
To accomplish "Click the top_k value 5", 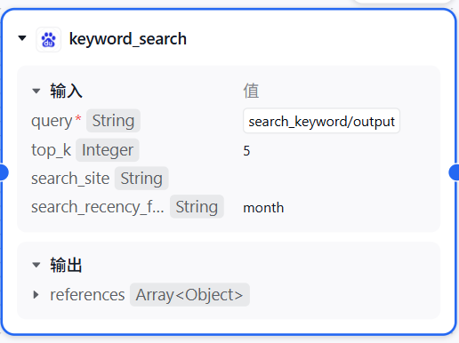I will tap(246, 150).
